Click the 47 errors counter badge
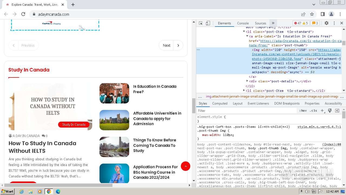This screenshot has width=346, height=195. [298, 23]
